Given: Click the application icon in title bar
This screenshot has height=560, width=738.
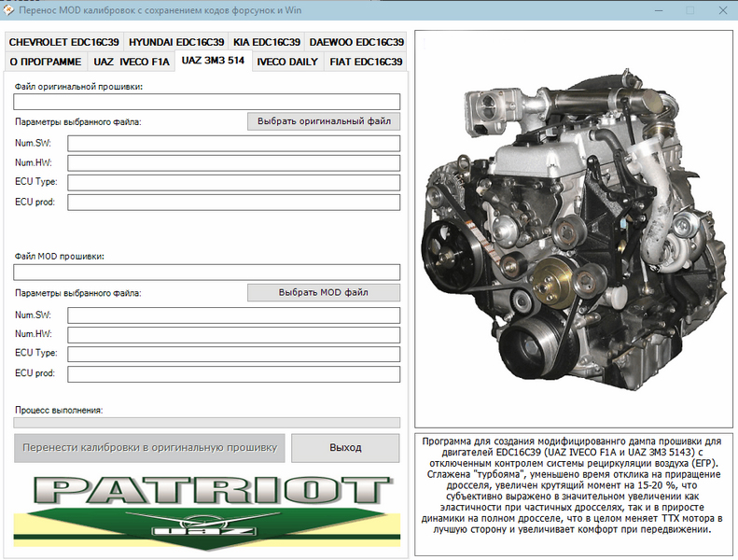Looking at the screenshot, I should coord(8,10).
